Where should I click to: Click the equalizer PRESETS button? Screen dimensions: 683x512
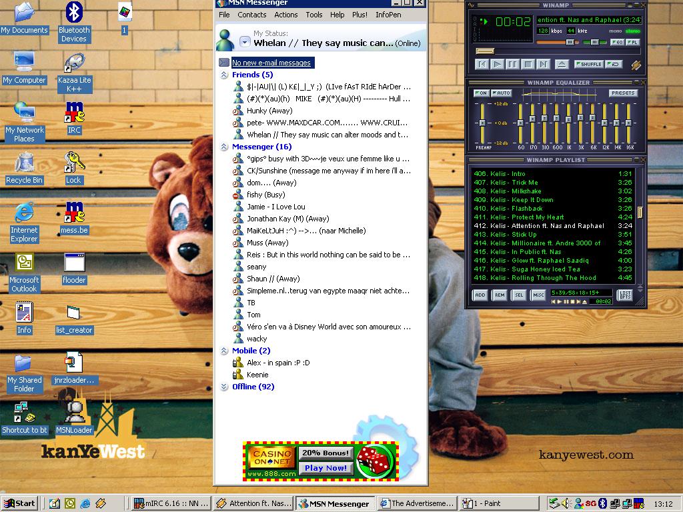click(x=622, y=93)
